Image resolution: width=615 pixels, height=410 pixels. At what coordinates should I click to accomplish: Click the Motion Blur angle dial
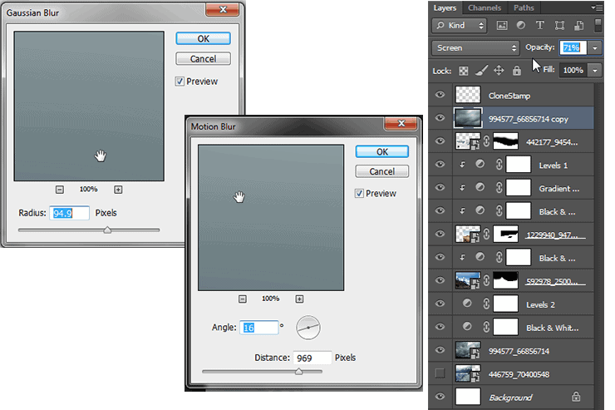click(308, 328)
